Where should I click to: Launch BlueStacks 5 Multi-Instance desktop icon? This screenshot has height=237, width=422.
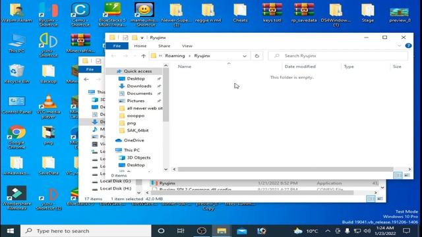coord(112,14)
